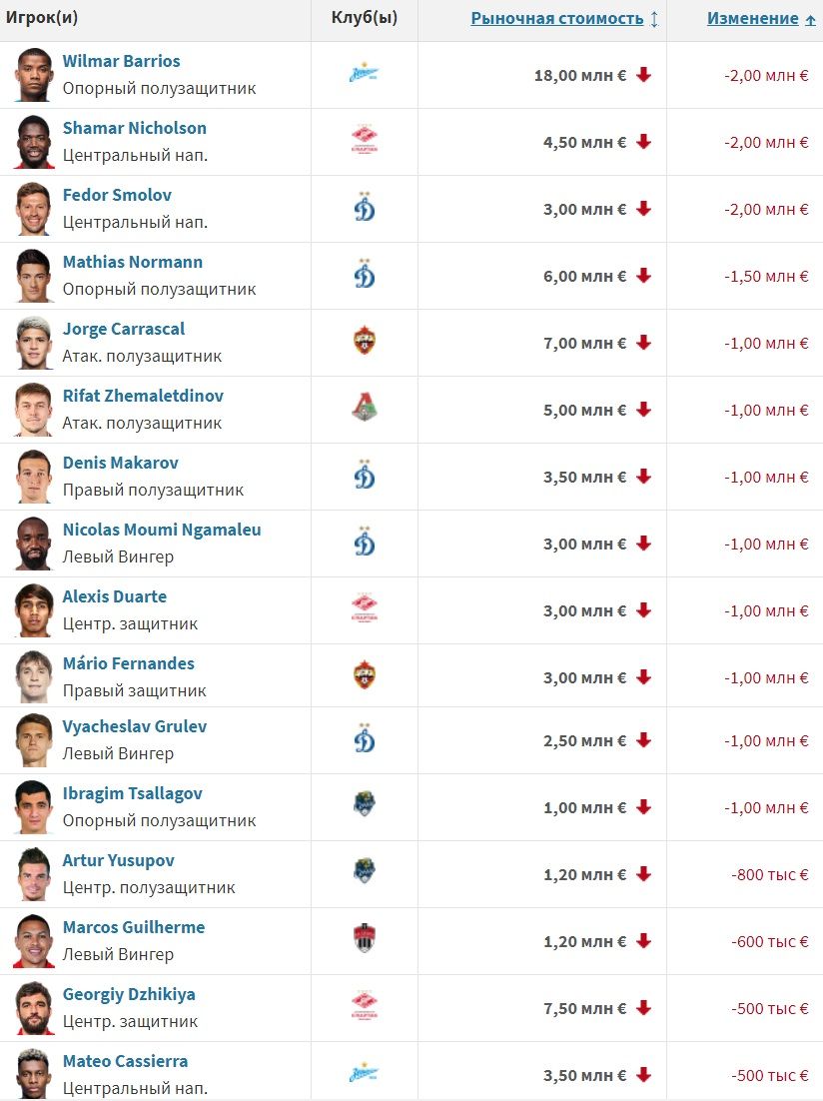Click Sochi club icon in Ibragim Tsallagov row
The width and height of the screenshot is (823, 1101).
[x=365, y=804]
